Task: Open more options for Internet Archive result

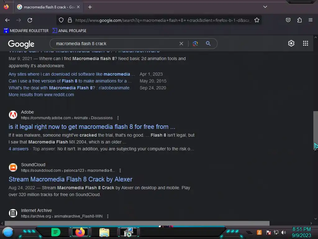Action: [108, 216]
